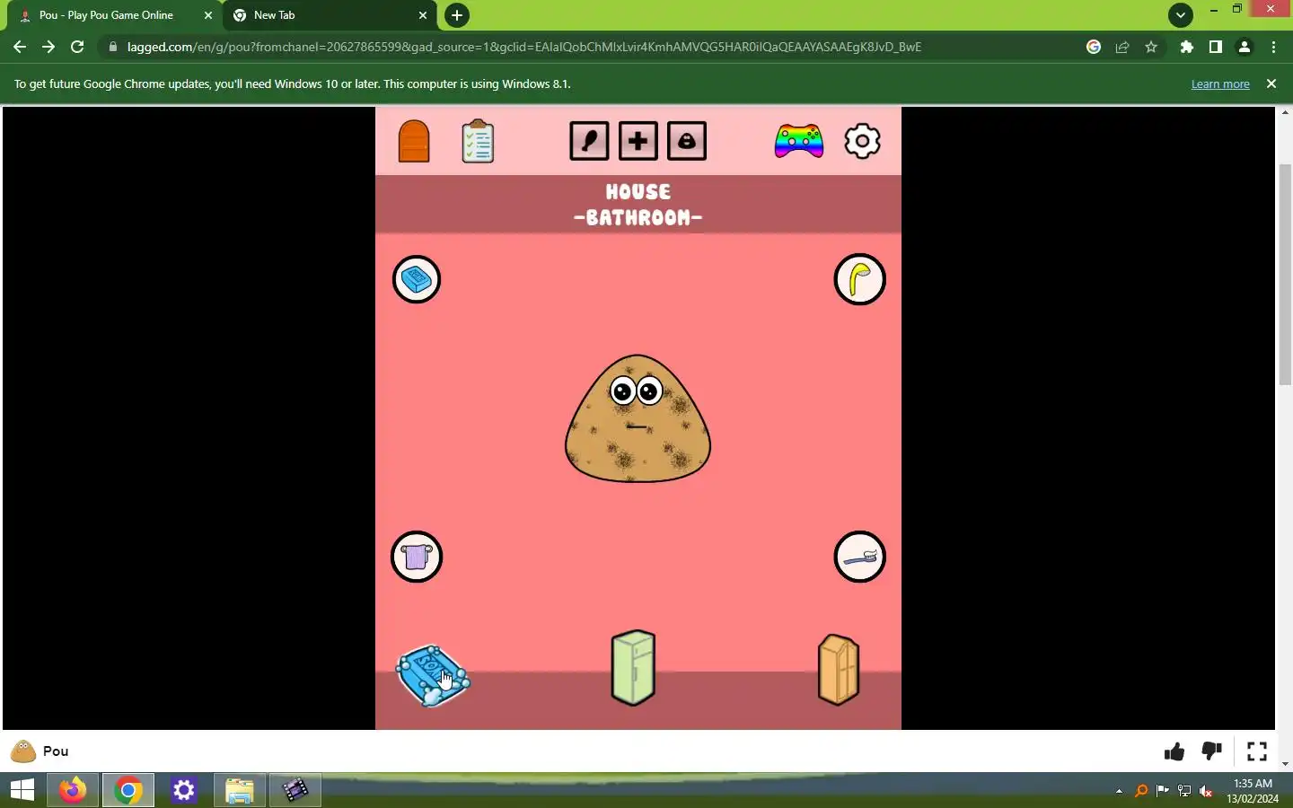Open the Windows Start menu
The width and height of the screenshot is (1293, 808).
(x=22, y=790)
